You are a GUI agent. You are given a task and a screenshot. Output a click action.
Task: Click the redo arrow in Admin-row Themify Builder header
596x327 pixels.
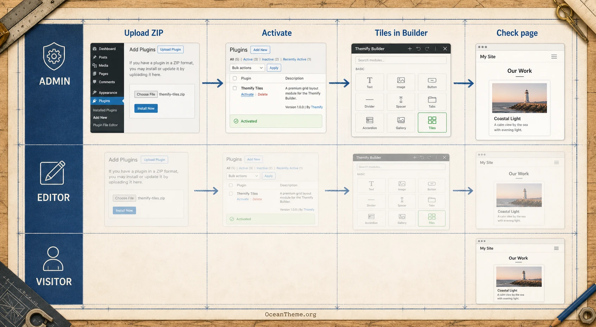click(x=427, y=49)
